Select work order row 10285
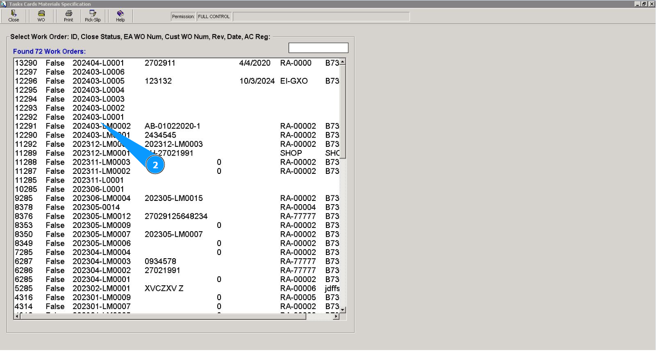 coord(177,189)
